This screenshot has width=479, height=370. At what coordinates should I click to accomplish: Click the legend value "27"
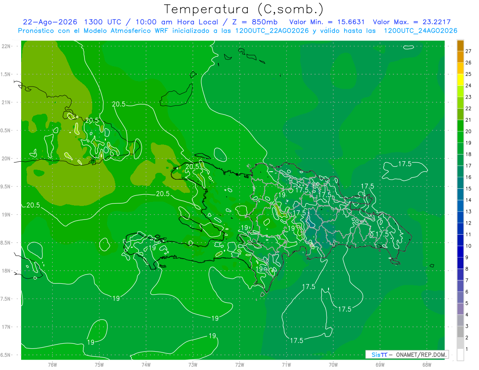[x=468, y=51]
